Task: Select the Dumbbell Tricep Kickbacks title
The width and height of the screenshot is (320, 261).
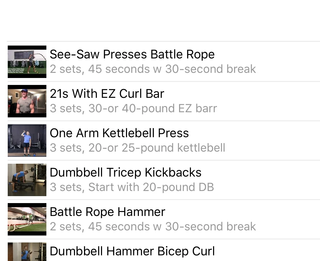Action: (x=125, y=172)
